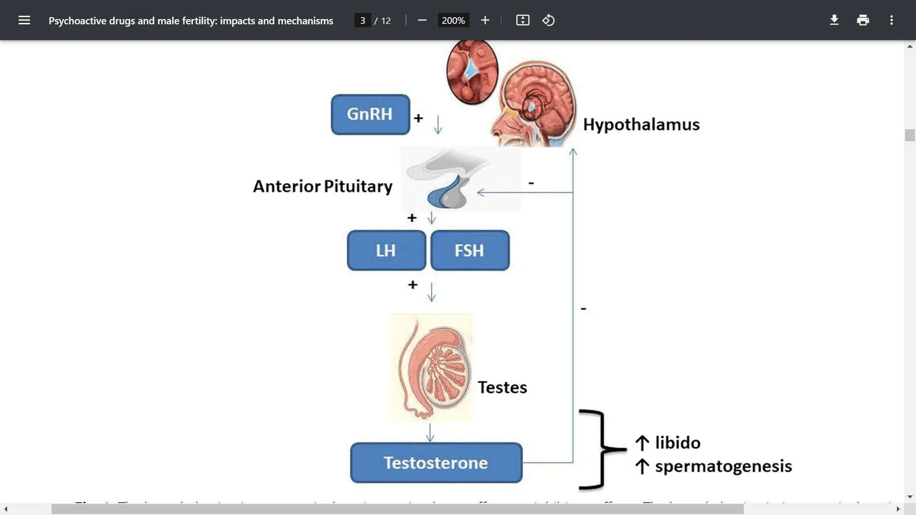Download the PDF file

[834, 20]
